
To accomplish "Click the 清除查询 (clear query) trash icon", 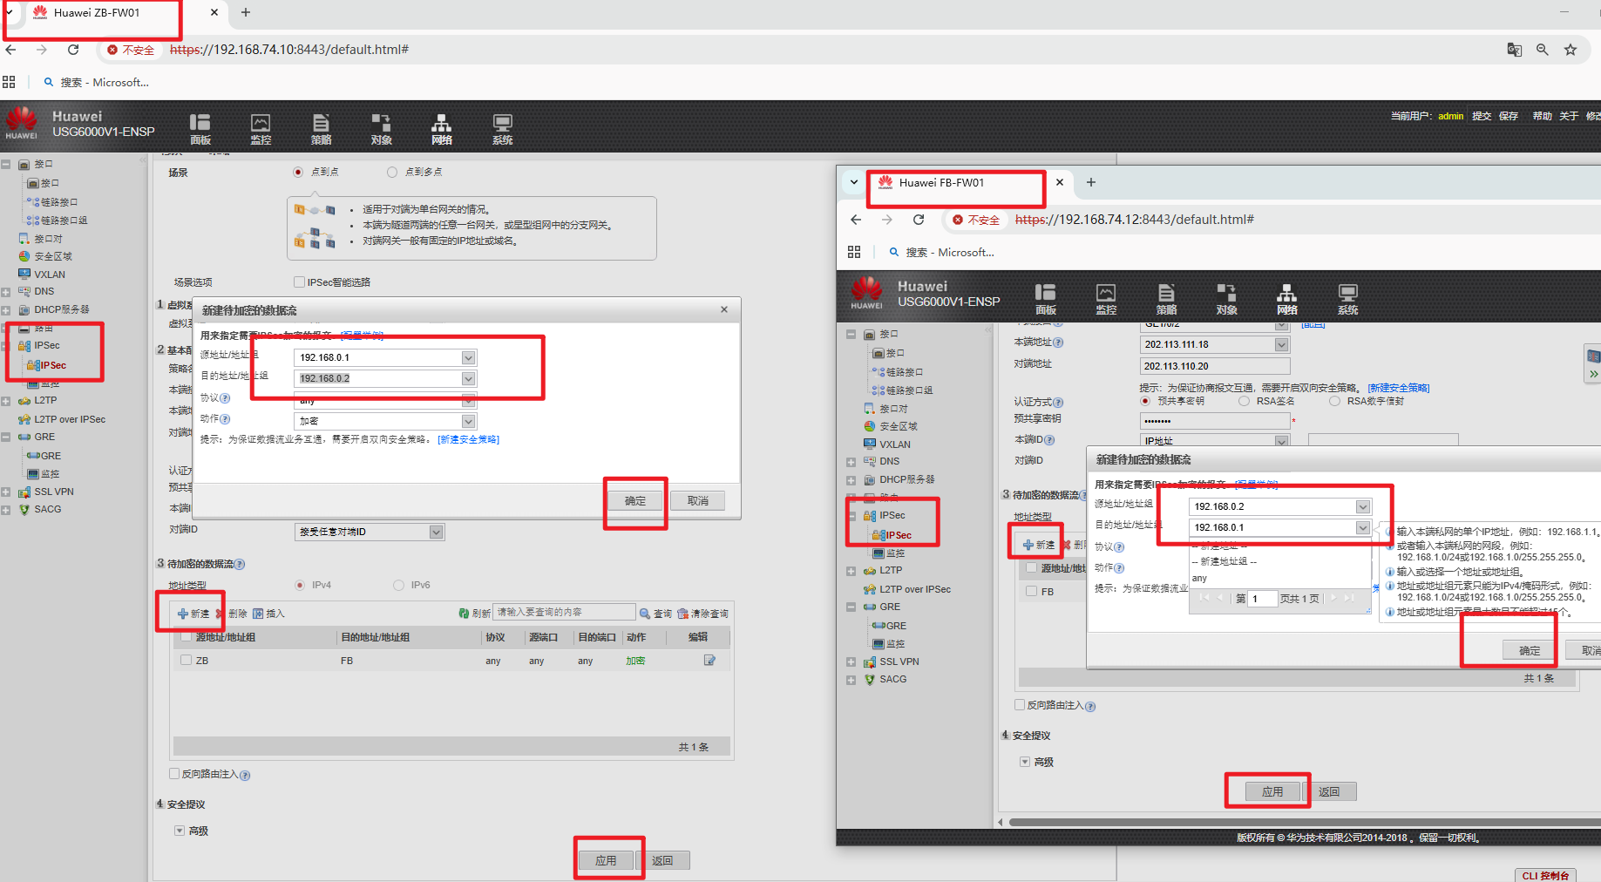I will [682, 614].
